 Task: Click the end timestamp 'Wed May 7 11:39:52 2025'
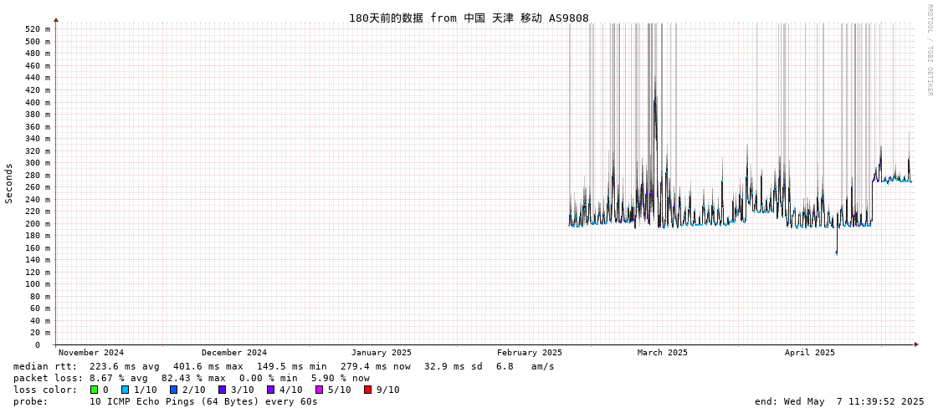coord(853,401)
